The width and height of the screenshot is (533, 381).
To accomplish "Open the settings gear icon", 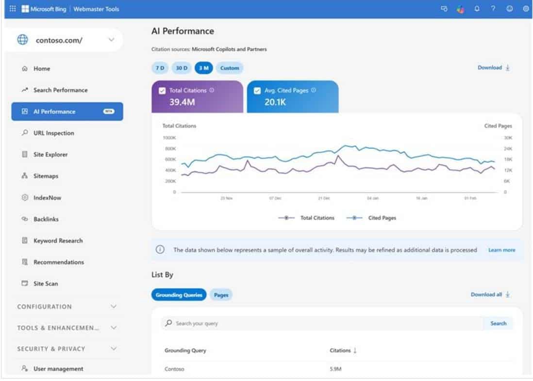I will point(526,9).
